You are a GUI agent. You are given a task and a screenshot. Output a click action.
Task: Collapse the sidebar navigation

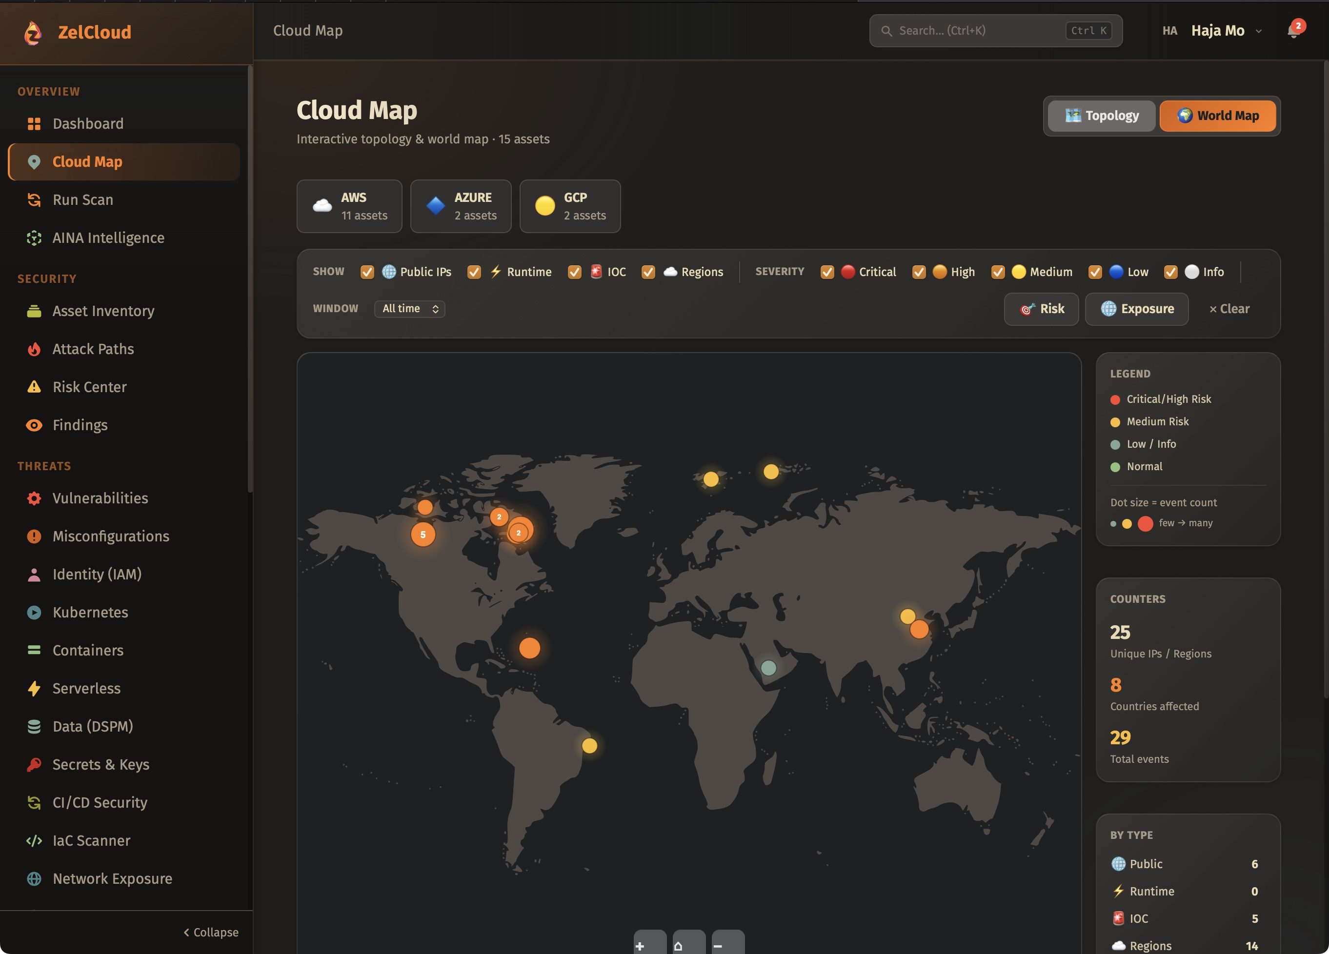(x=211, y=932)
